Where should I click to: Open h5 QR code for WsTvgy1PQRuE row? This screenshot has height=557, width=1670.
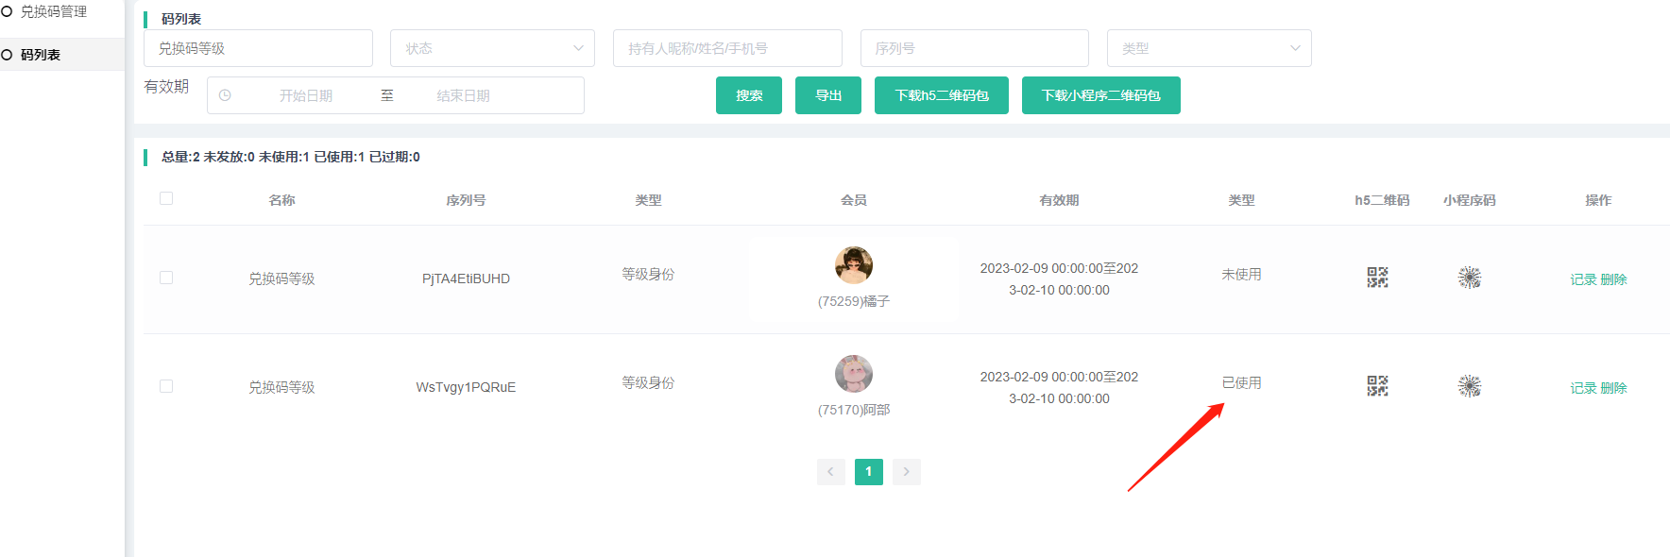tap(1377, 386)
